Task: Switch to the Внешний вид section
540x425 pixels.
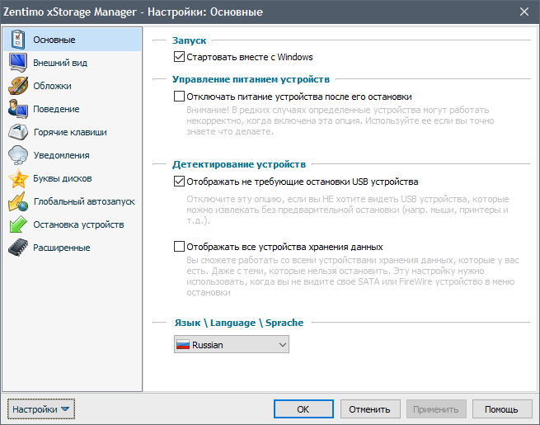Action: tap(73, 63)
